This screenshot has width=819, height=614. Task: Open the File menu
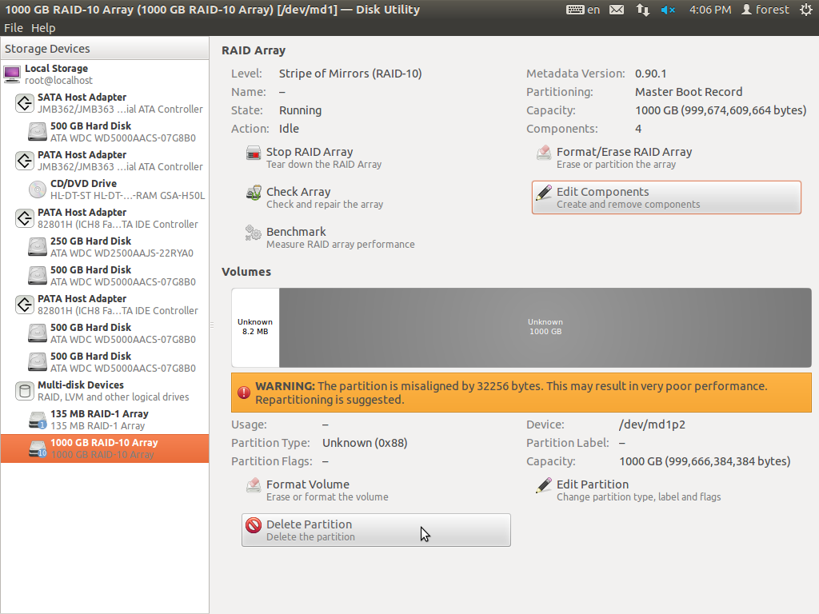point(14,28)
